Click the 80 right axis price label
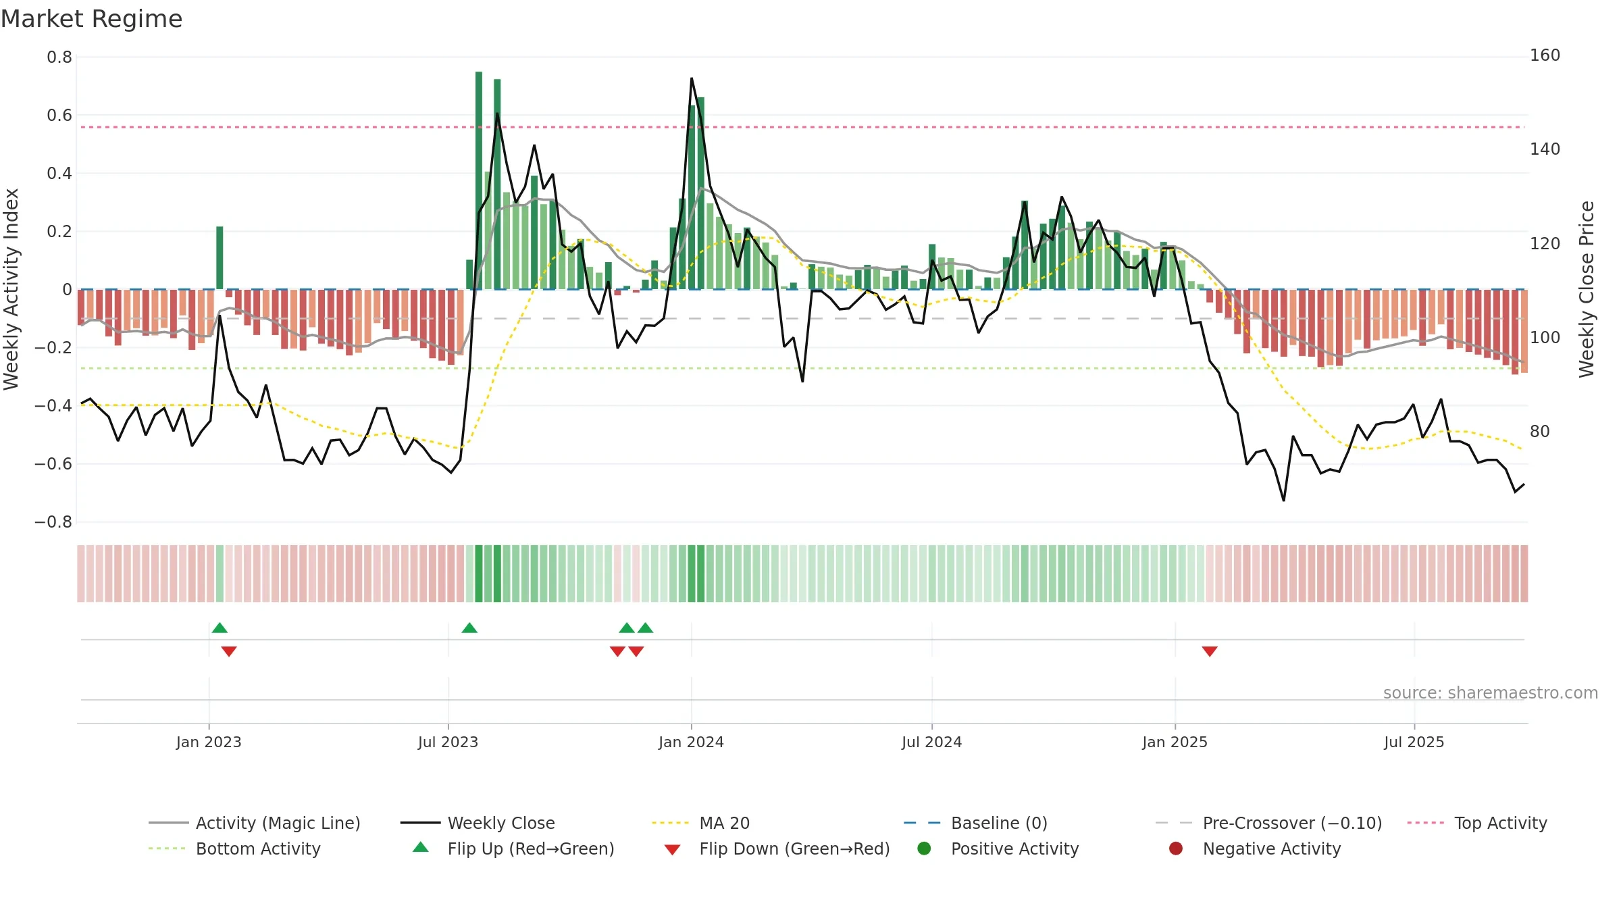Screen dimensions: 1621x912 [x=1540, y=431]
